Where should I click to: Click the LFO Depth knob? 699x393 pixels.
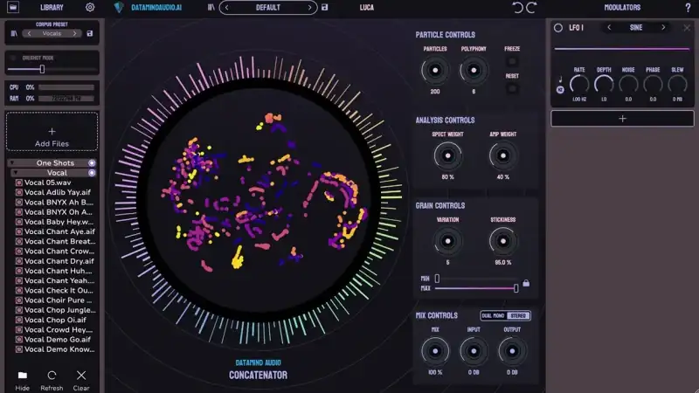[604, 84]
